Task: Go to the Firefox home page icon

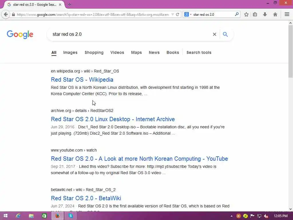Action: [x=275, y=14]
